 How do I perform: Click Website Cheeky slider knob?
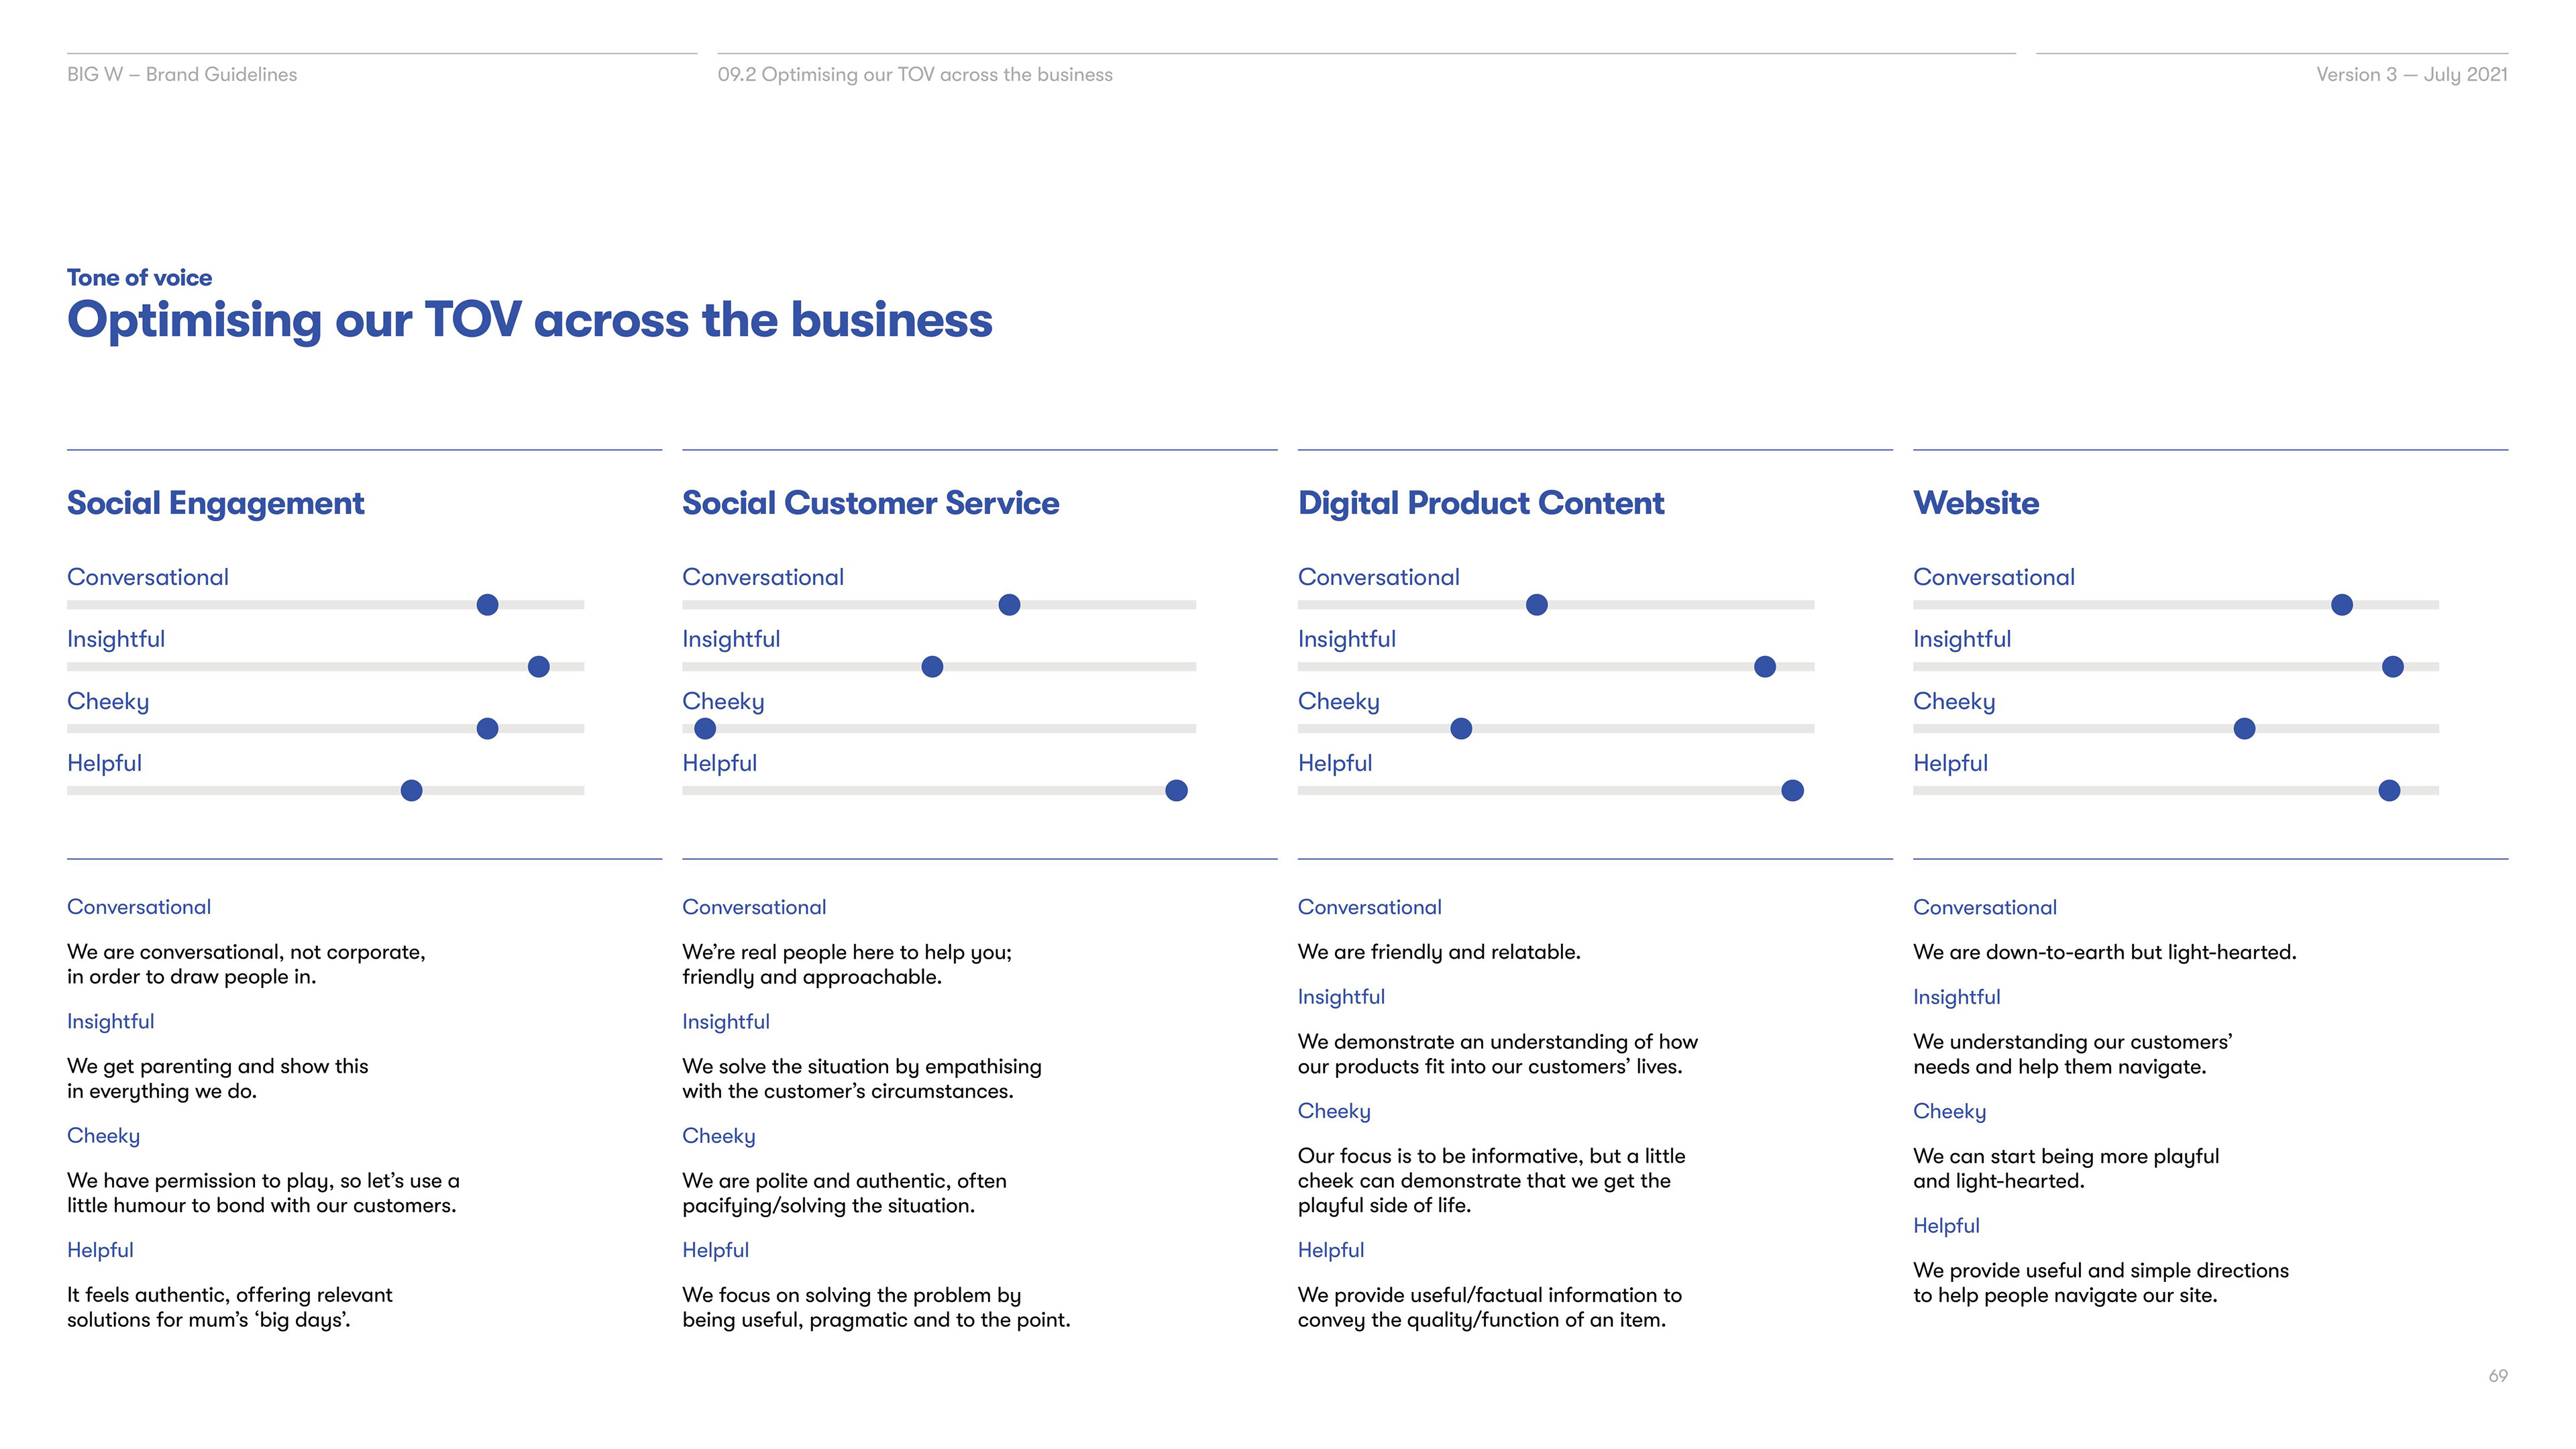click(x=2244, y=729)
